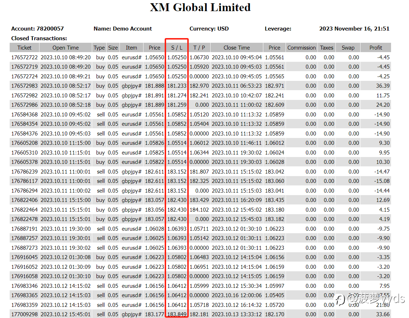Click the Leverage: label
Image resolution: width=409 pixels, height=318 pixels.
(x=278, y=28)
